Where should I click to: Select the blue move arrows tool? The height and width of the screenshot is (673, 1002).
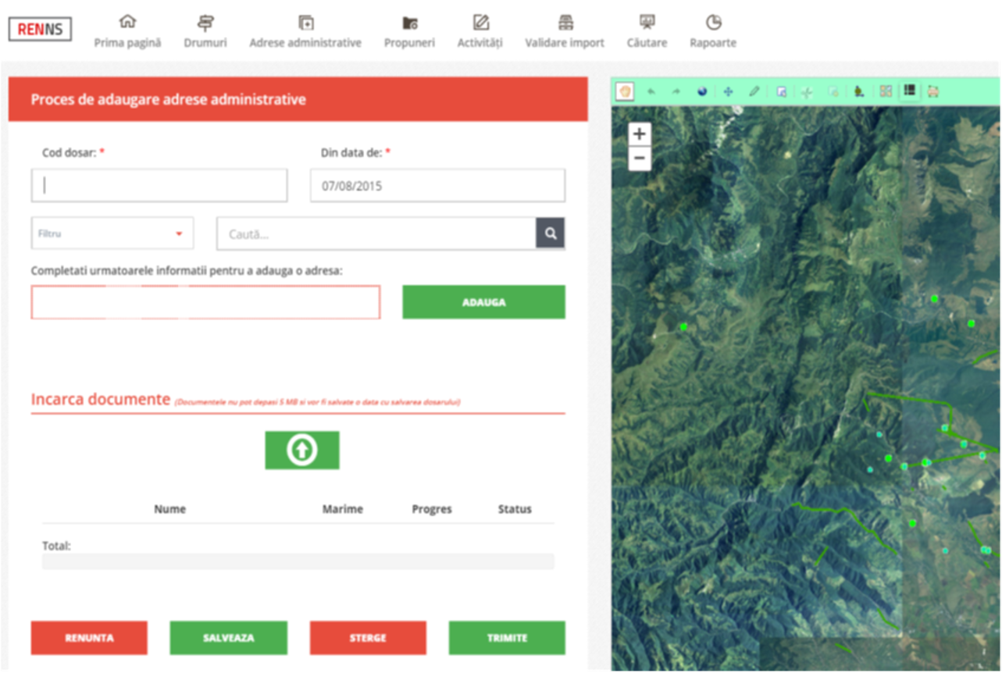tap(728, 91)
